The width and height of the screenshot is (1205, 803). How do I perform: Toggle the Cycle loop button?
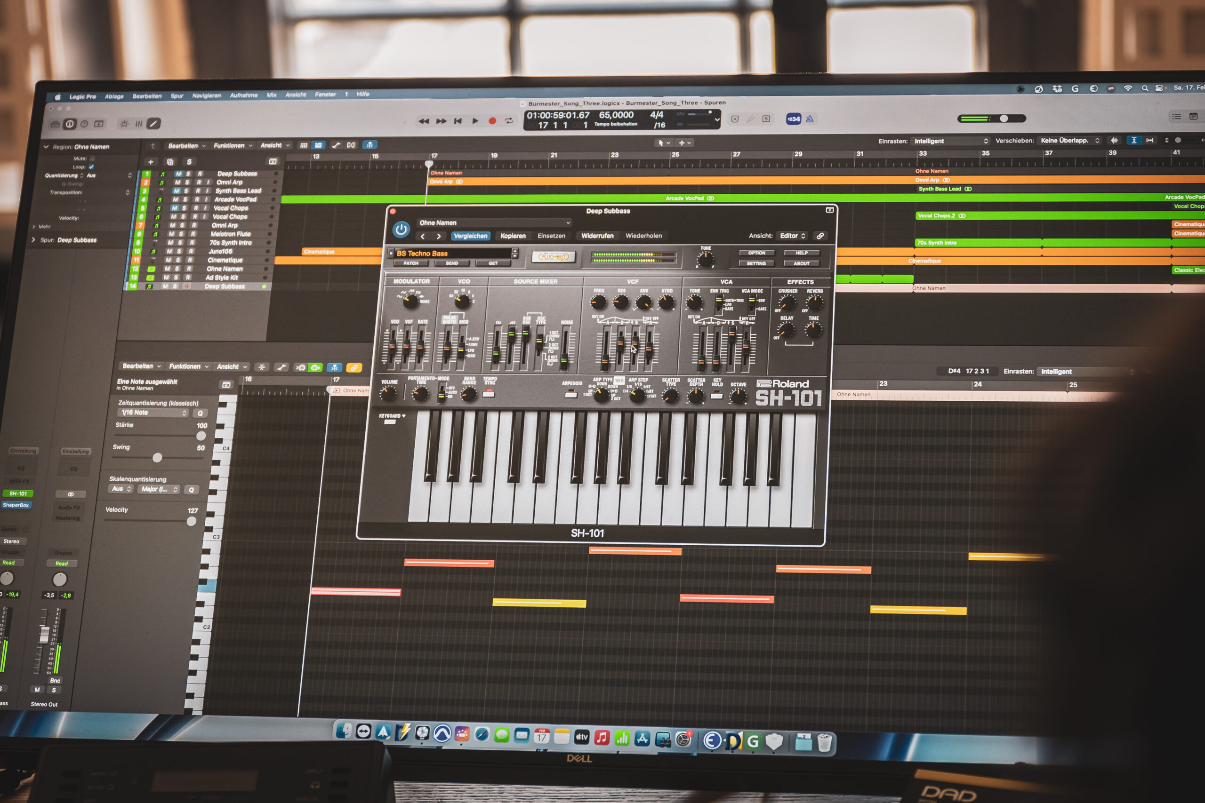(x=509, y=121)
